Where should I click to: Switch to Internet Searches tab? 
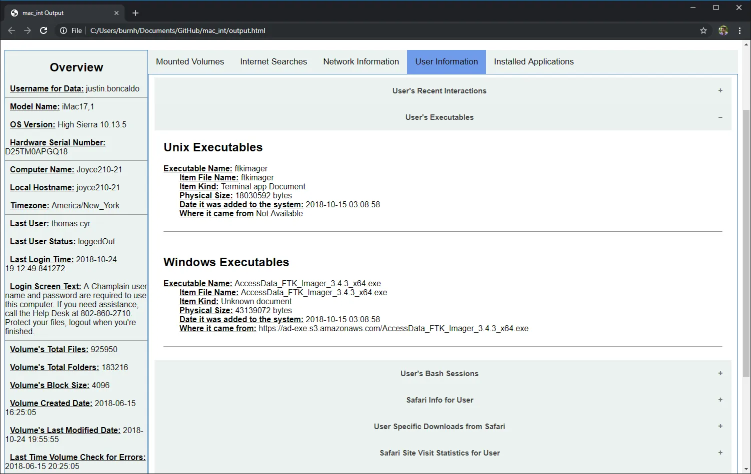(x=273, y=62)
